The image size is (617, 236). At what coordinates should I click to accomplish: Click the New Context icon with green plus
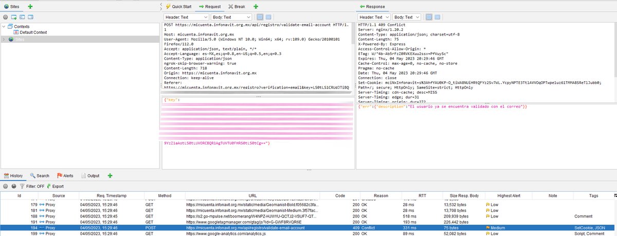pyautogui.click(x=14, y=17)
